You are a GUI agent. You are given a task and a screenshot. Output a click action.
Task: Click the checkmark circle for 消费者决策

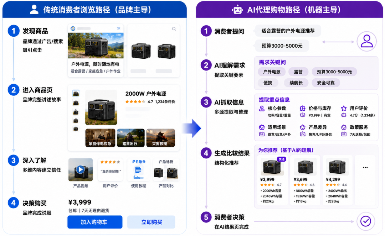point(366,221)
